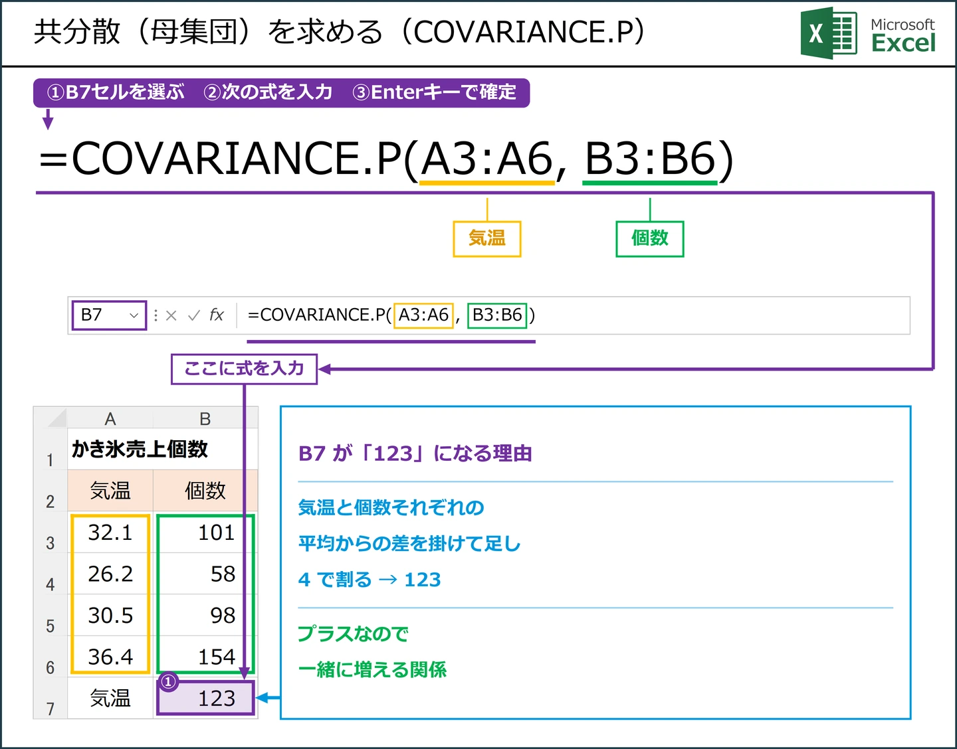Image resolution: width=957 pixels, height=749 pixels.
Task: Select row header 1
Action: point(51,450)
